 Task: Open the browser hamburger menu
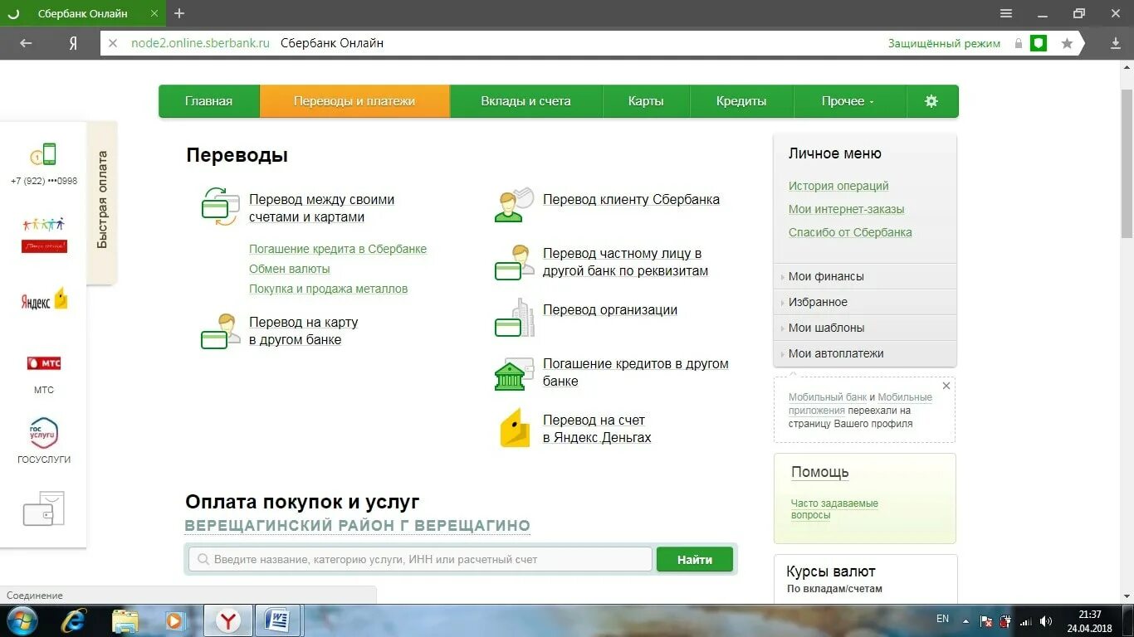tap(1006, 13)
